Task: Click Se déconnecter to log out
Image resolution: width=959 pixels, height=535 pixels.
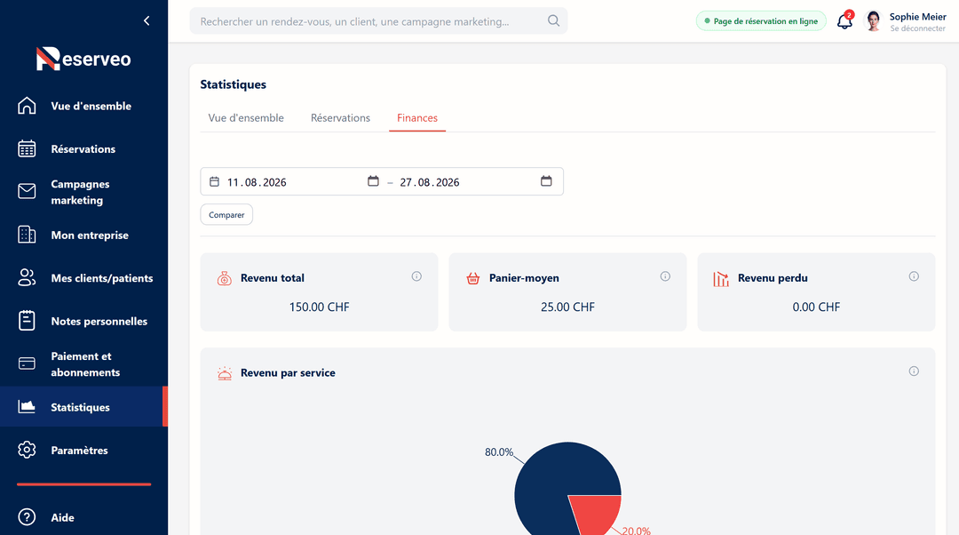Action: click(x=917, y=28)
